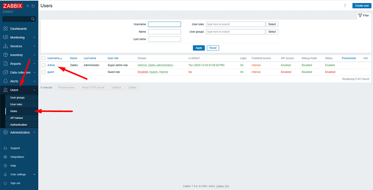373x190 pixels.
Task: Open the Dashboards menu item
Action: pos(19,29)
